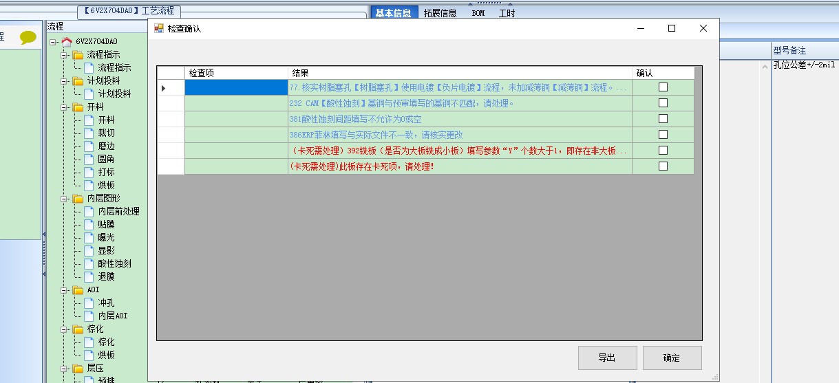839x383 pixels.
Task: Click the 内层图形 folder icon
Action: [x=78, y=199]
